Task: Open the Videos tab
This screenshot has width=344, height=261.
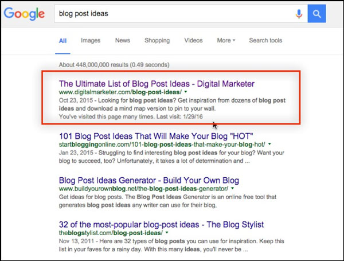Action: 193,40
